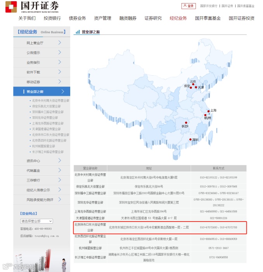The height and width of the screenshot is (272, 263).
Task: Open 证券研究 in the top navigation
Action: click(x=153, y=18)
